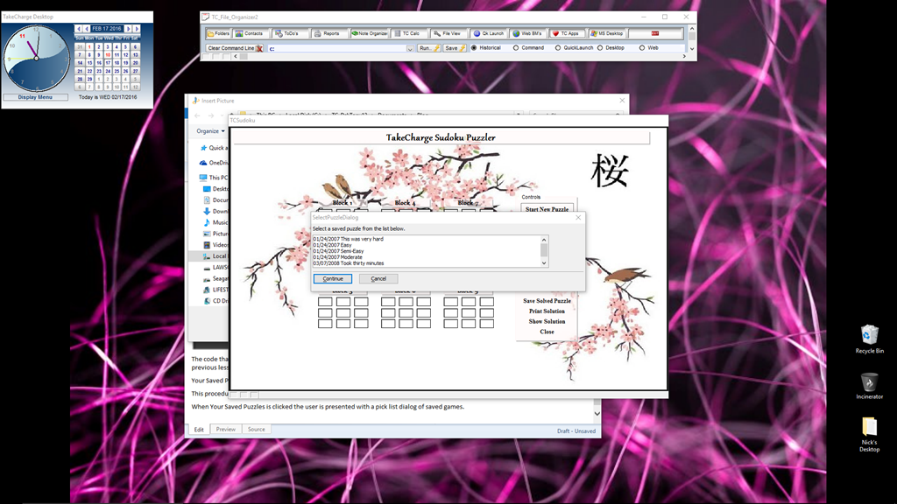Click Cancel in SelectPuzzleDialog
The width and height of the screenshot is (897, 504).
point(378,278)
